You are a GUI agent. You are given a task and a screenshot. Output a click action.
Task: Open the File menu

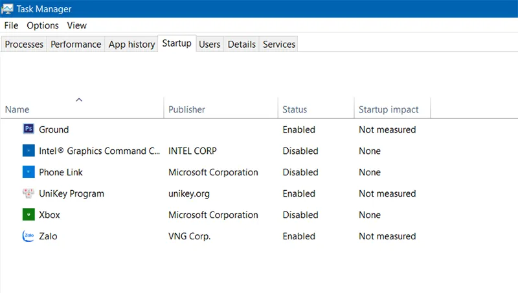11,25
